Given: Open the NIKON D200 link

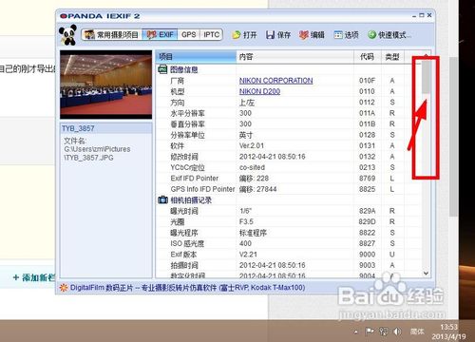Looking at the screenshot, I should [259, 91].
